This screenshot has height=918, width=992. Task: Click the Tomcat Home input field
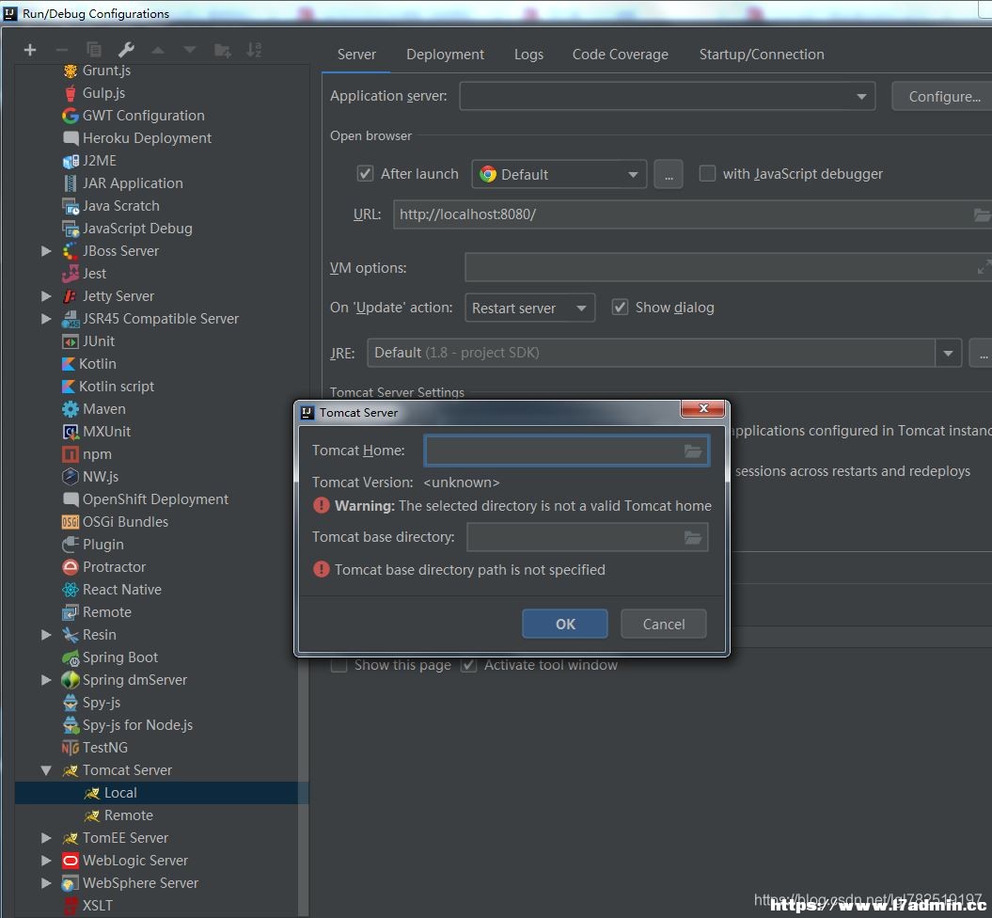click(x=566, y=451)
